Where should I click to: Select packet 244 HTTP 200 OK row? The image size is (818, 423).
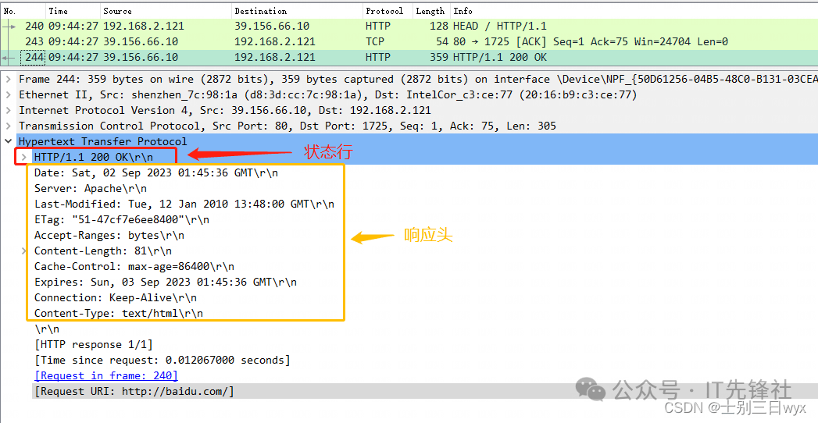(x=313, y=57)
